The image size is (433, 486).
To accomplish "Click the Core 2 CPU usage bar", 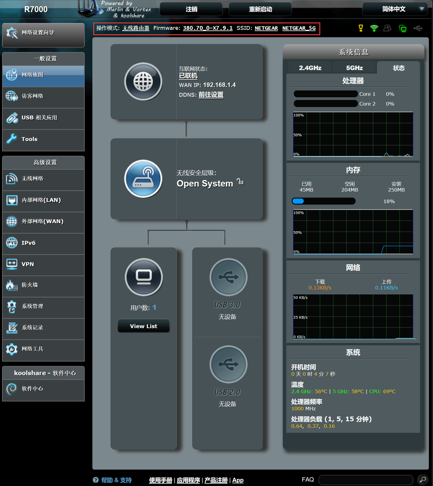I will tap(326, 103).
